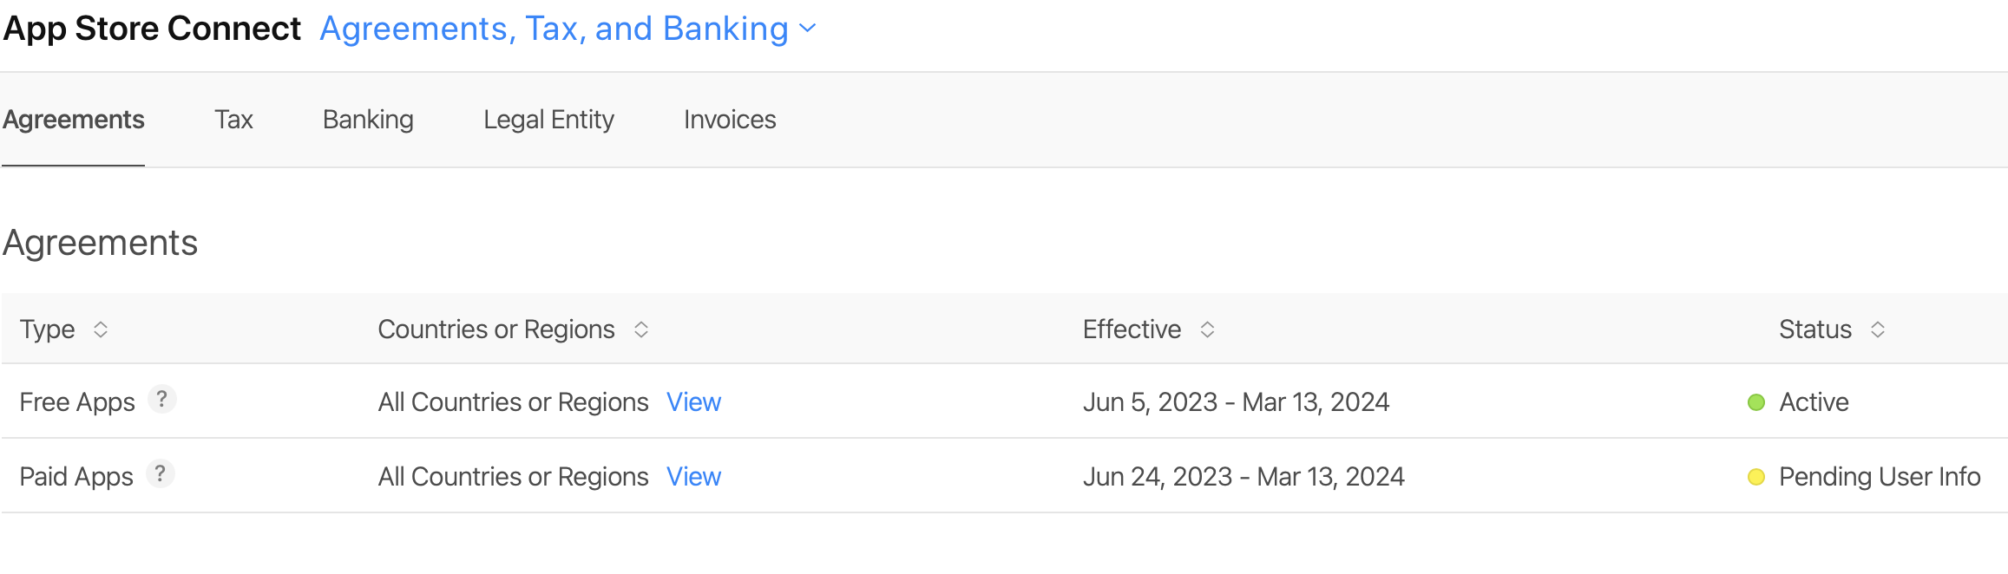Expand the Agreements, Tax, and Banking chevron

[x=808, y=29]
